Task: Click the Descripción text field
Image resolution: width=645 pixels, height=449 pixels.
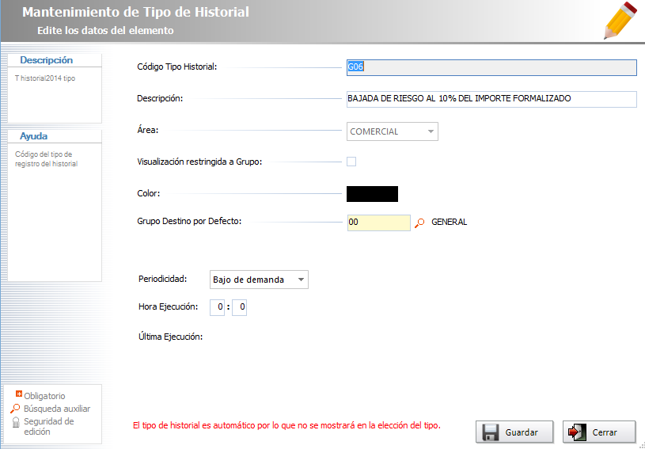Action: click(491, 99)
